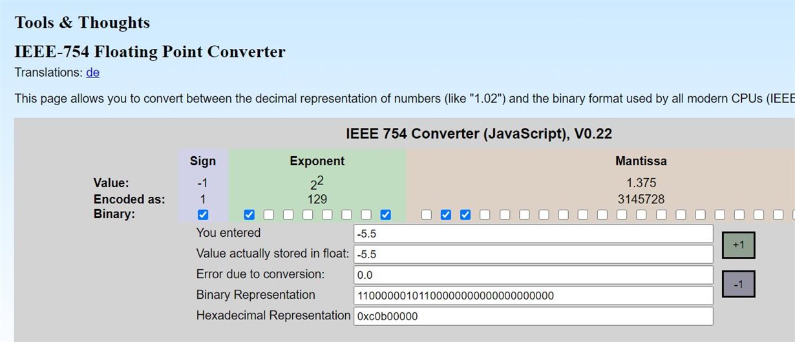
Task: Click the 'Value:' row label
Action: tap(111, 183)
